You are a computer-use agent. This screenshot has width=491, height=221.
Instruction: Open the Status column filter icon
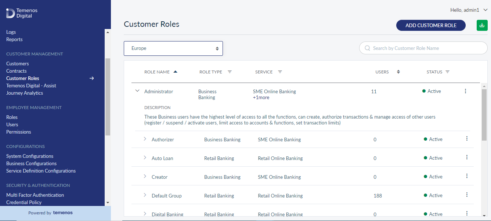click(x=447, y=72)
